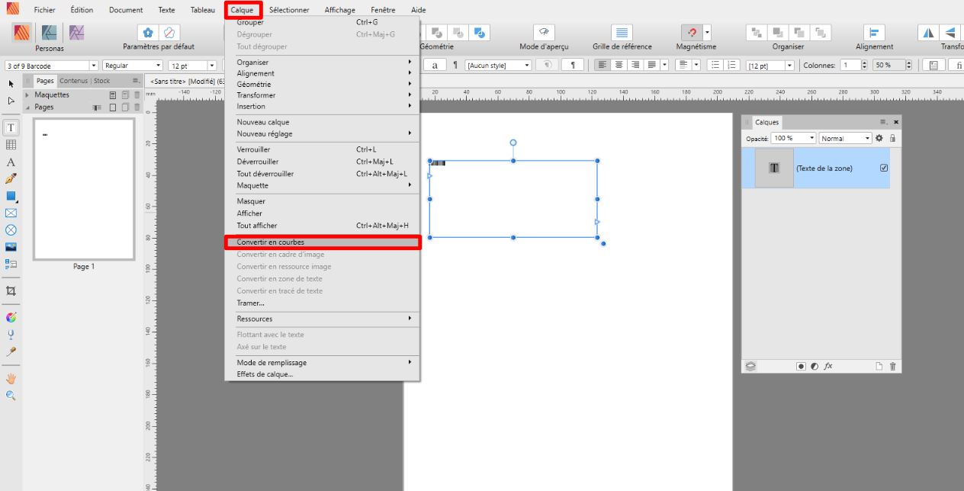Screen dimensions: 964x491
Task: Select the Rectangle shape tool
Action: click(11, 196)
